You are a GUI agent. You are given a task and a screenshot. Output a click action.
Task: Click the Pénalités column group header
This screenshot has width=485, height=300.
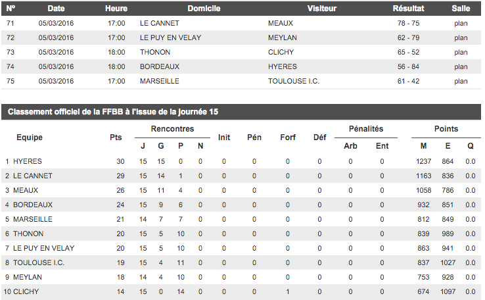point(367,129)
